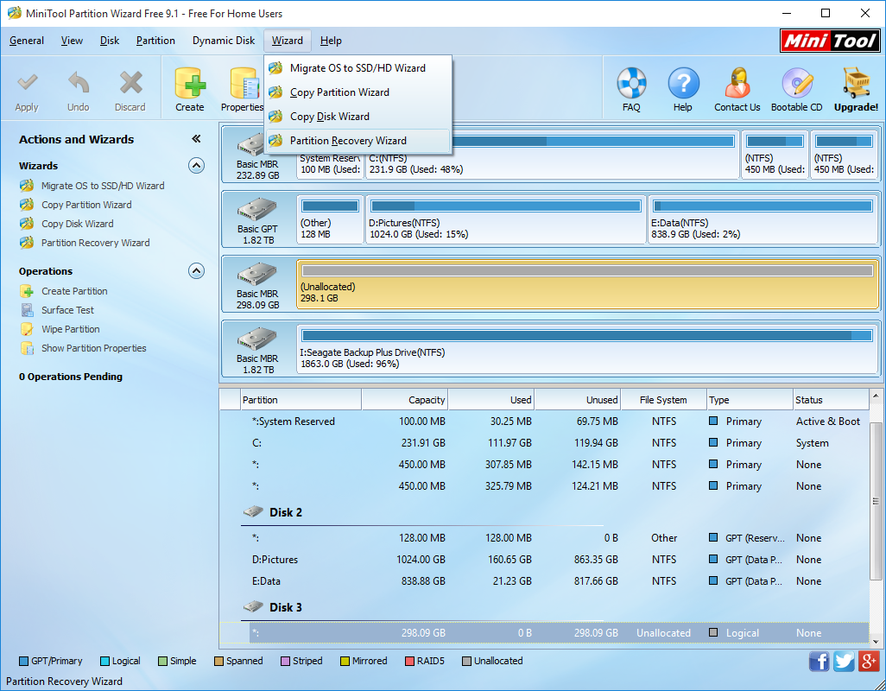Viewport: 886px width, 691px height.
Task: Select the Basic MBR 1.82 TB disk icon
Action: pos(257,339)
